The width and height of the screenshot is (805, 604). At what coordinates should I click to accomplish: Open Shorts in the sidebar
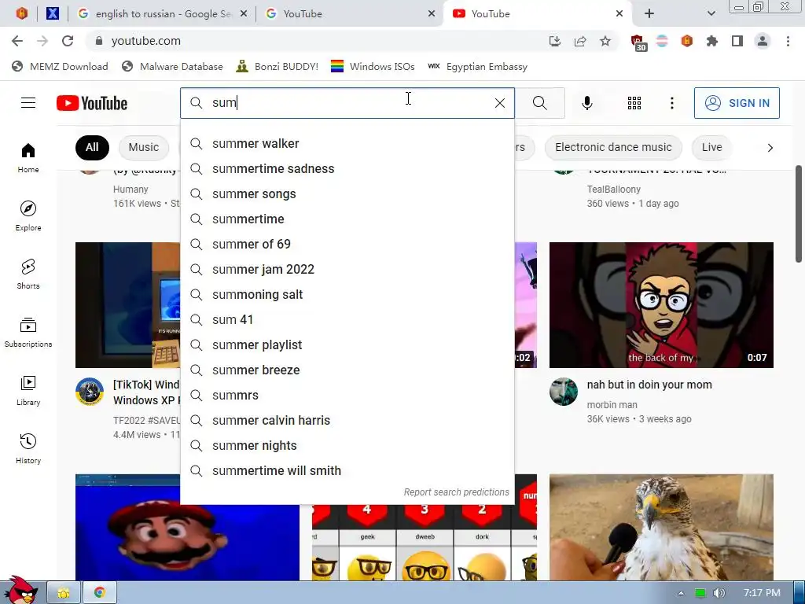28,274
